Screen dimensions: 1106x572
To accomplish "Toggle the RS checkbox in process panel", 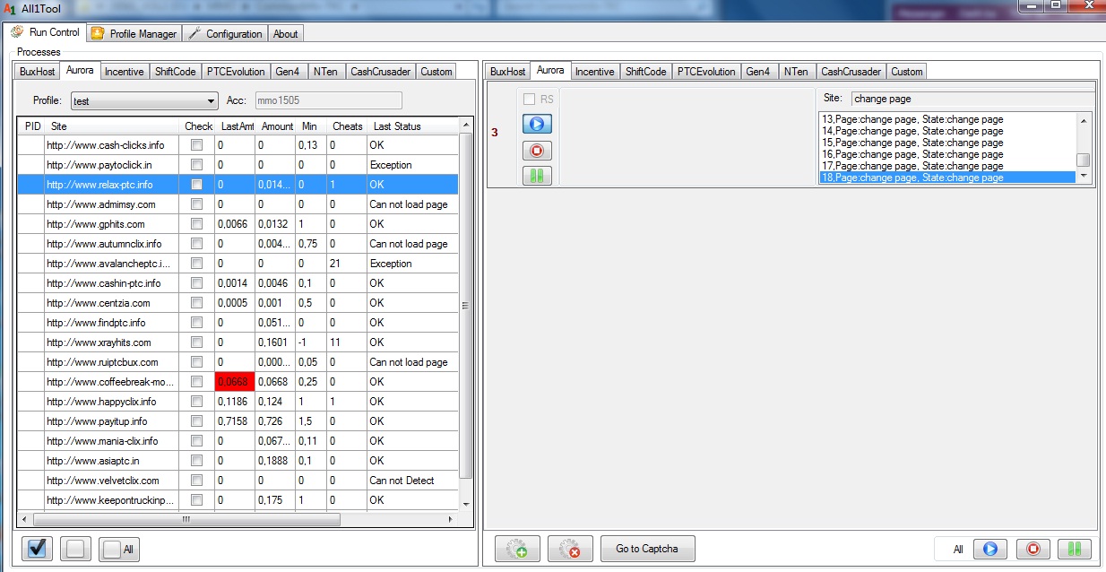I will coord(529,100).
